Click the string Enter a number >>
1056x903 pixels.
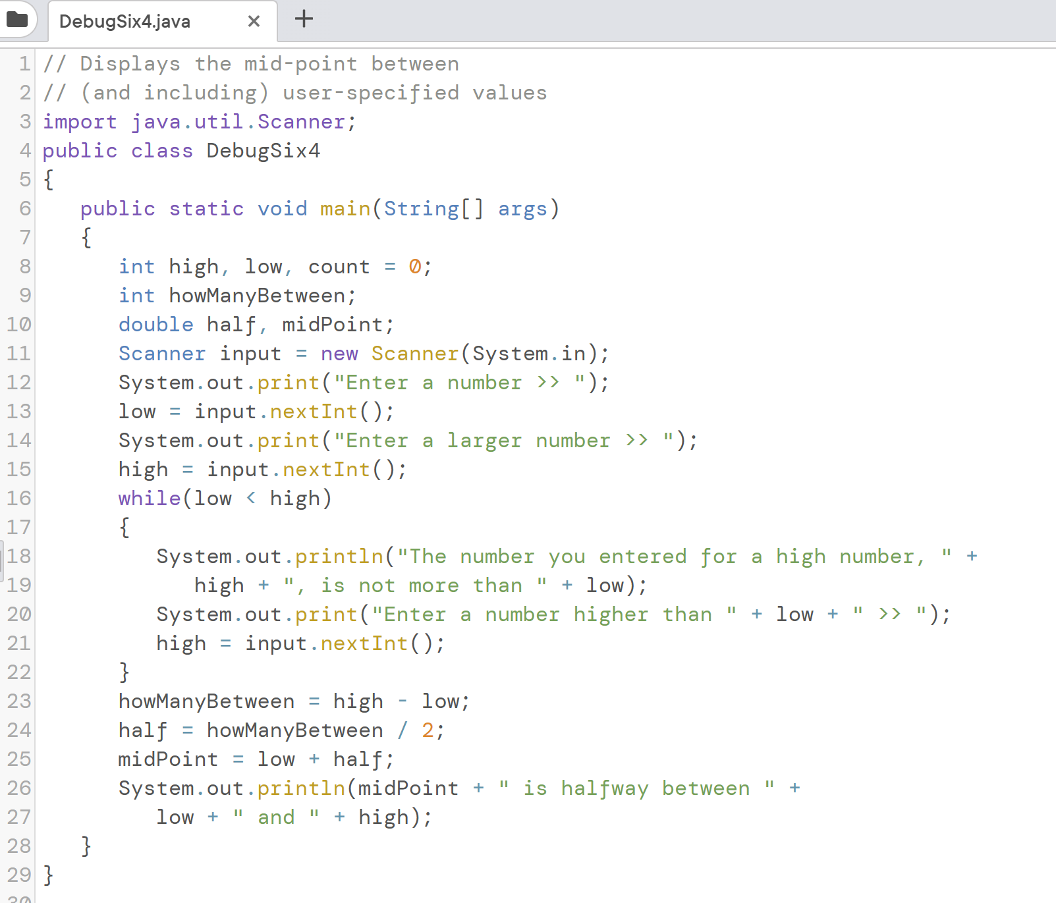tap(461, 382)
